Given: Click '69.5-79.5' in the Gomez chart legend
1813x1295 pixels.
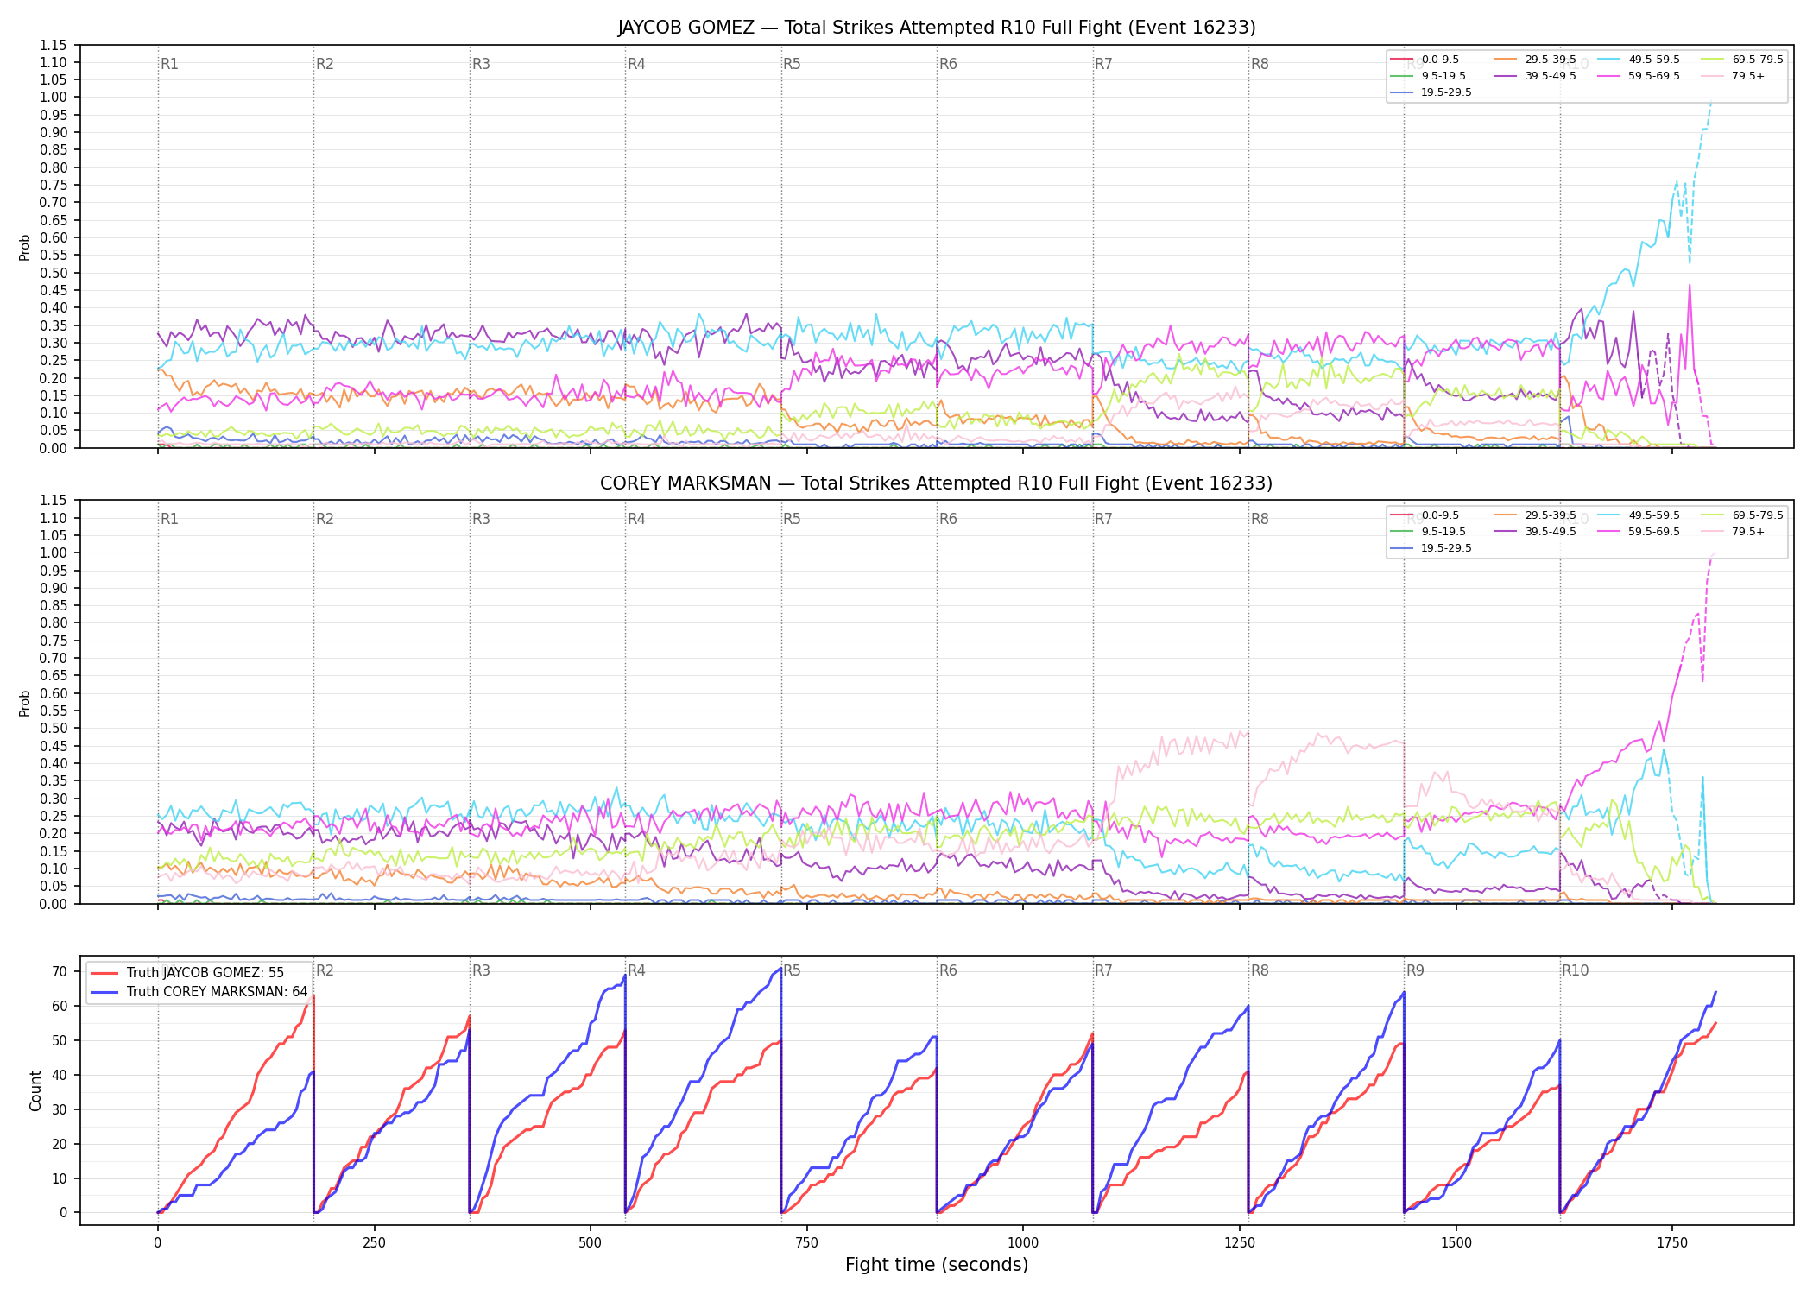Looking at the screenshot, I should [x=1758, y=60].
